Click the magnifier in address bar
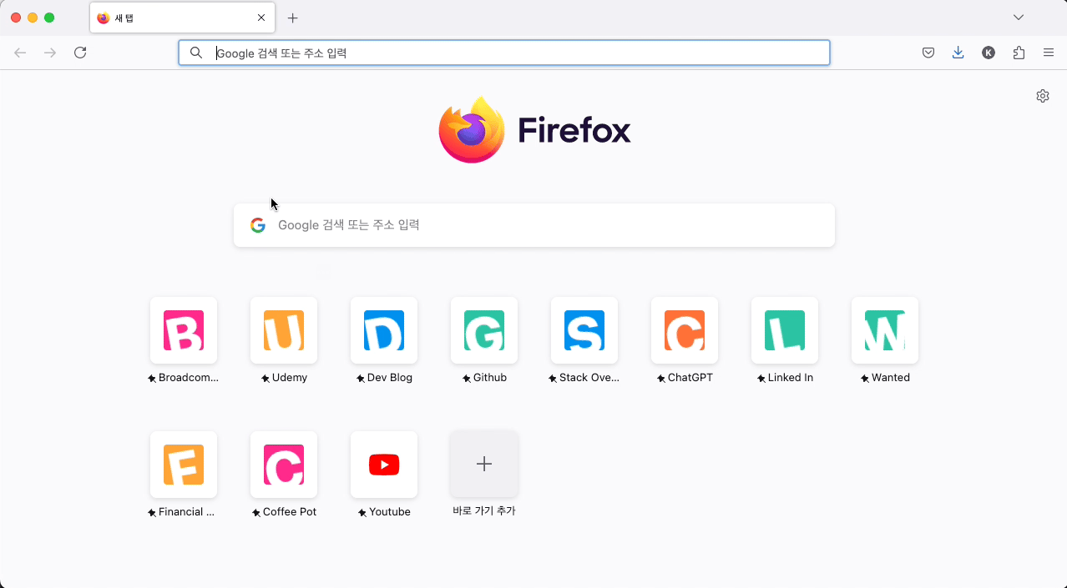The height and width of the screenshot is (588, 1067). [x=196, y=53]
